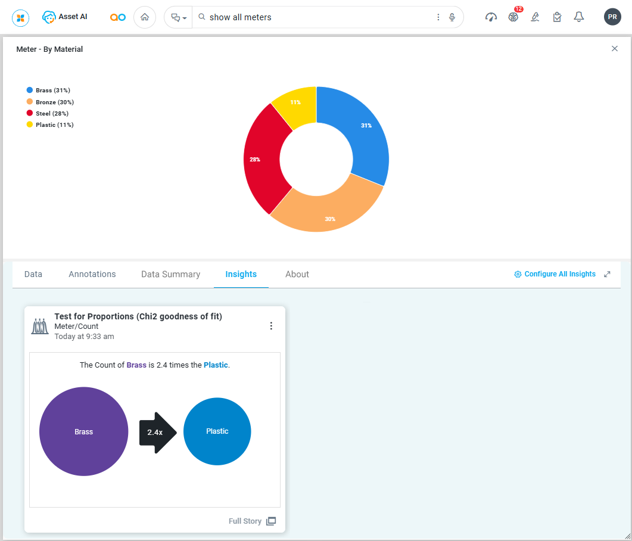Expand the insights panel with arrow icon
The image size is (632, 541).
[607, 274]
